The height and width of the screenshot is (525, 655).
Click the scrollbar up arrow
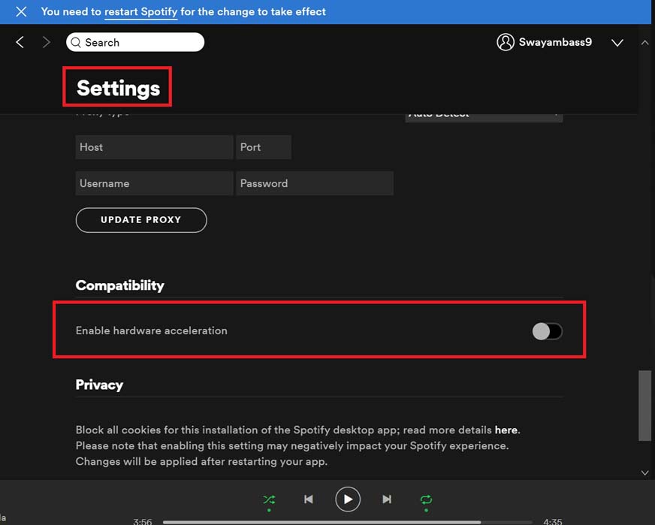tap(644, 43)
